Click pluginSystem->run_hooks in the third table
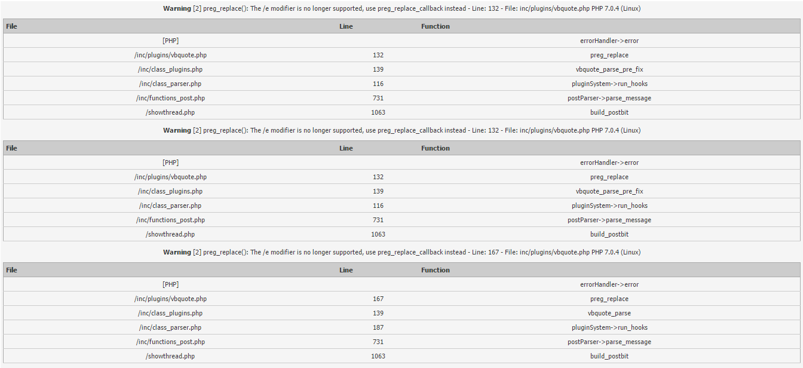The width and height of the screenshot is (803, 368). (609, 327)
